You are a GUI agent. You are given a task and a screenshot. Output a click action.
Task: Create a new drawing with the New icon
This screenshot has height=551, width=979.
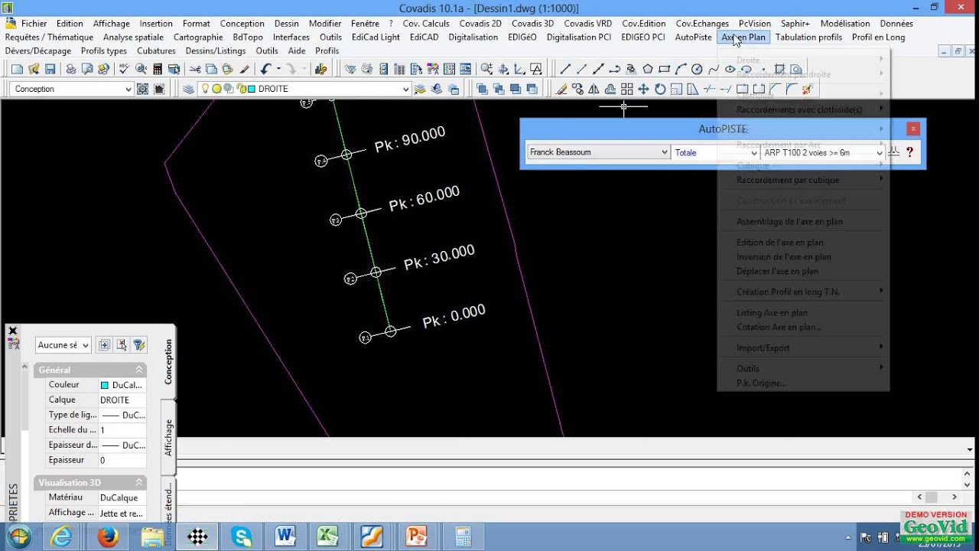pyautogui.click(x=18, y=69)
